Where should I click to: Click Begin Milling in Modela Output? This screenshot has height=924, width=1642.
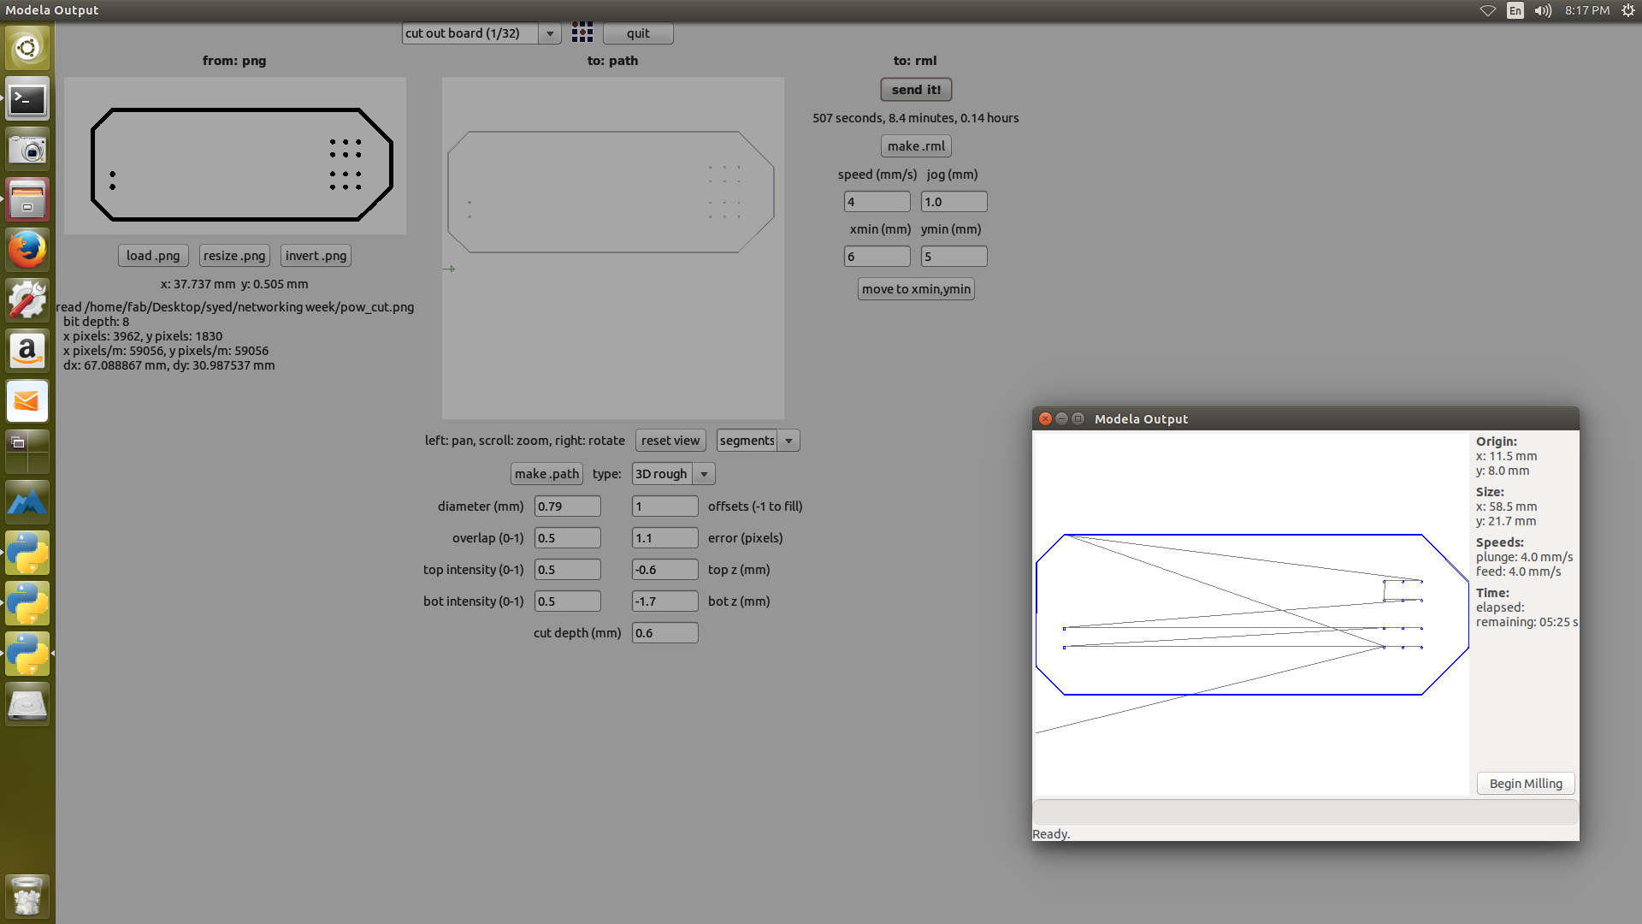pyautogui.click(x=1525, y=784)
